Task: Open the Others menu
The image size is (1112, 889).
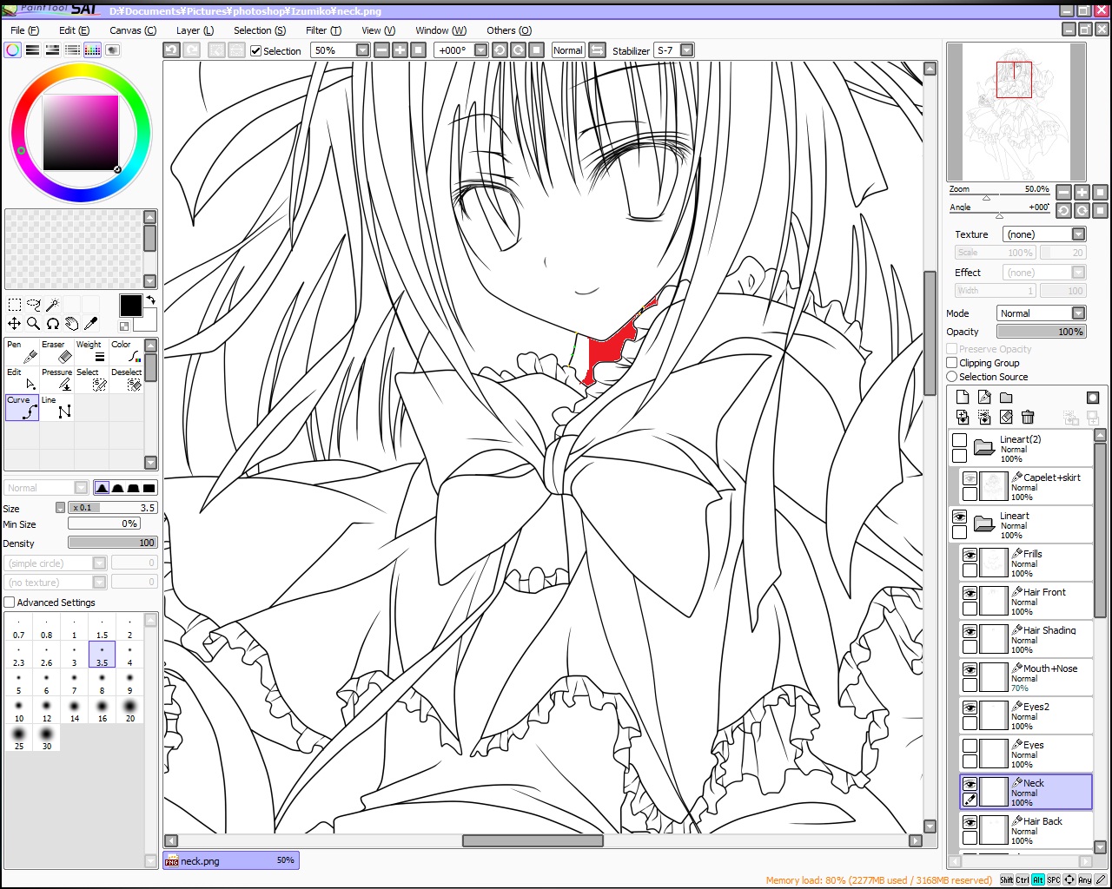Action: 509,30
